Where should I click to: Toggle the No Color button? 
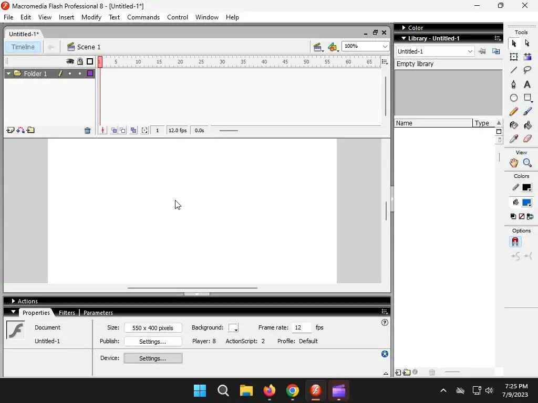click(x=522, y=216)
